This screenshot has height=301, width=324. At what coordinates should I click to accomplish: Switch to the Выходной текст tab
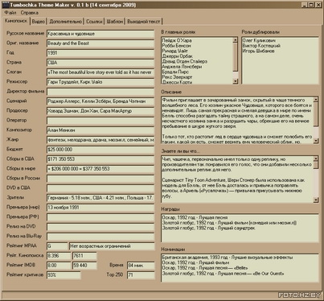click(x=144, y=22)
